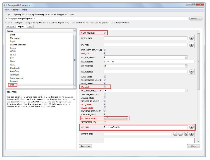Select RTF topic
Screen dimensions: 210x160
[x=12, y=58]
